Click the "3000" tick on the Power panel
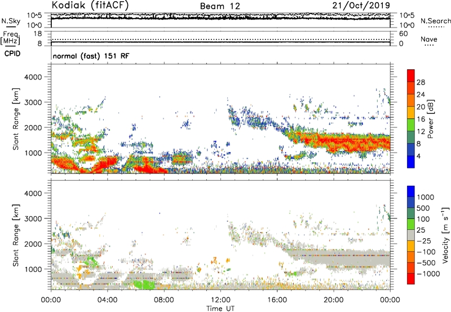Viewport: 451px width, 312px height. click(x=33, y=102)
